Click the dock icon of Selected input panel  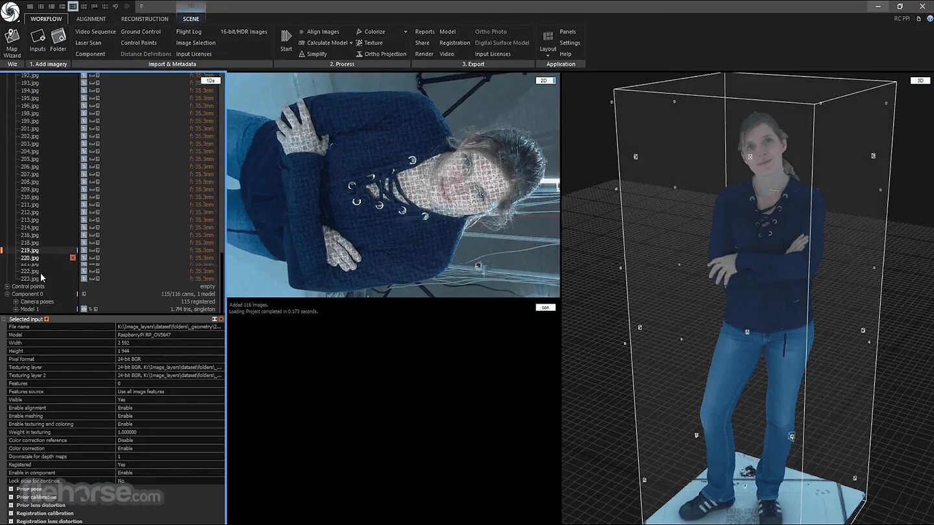pos(215,319)
